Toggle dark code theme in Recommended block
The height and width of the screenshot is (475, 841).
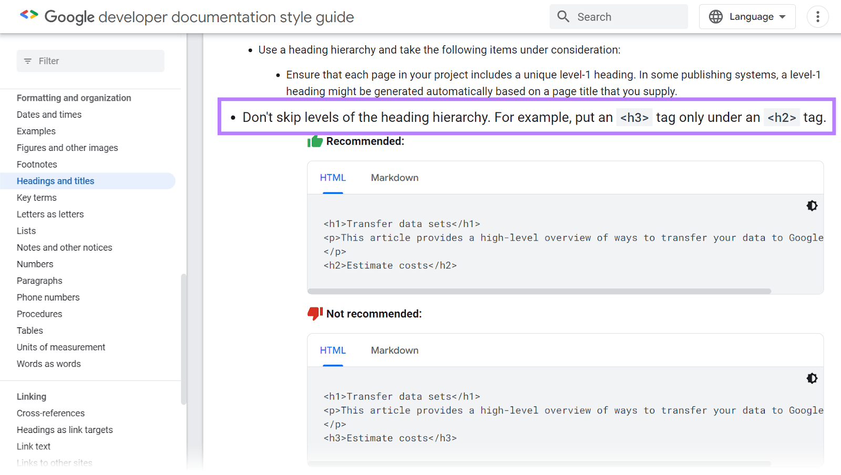812,206
